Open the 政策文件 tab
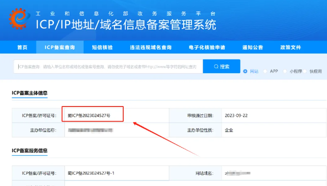This screenshot has height=186, width=327. (x=291, y=47)
